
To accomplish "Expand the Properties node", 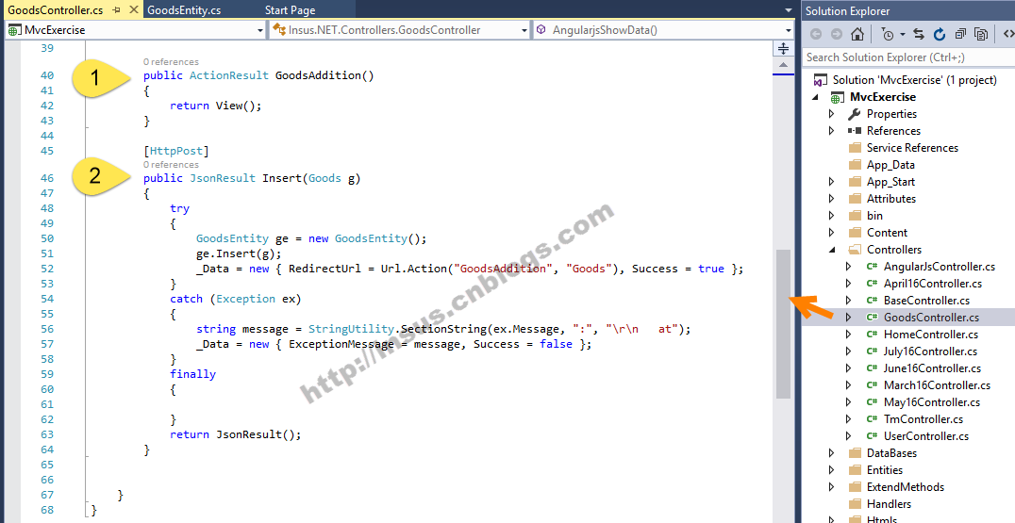I will coord(832,114).
